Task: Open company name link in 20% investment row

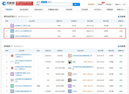Action: click(23, 68)
